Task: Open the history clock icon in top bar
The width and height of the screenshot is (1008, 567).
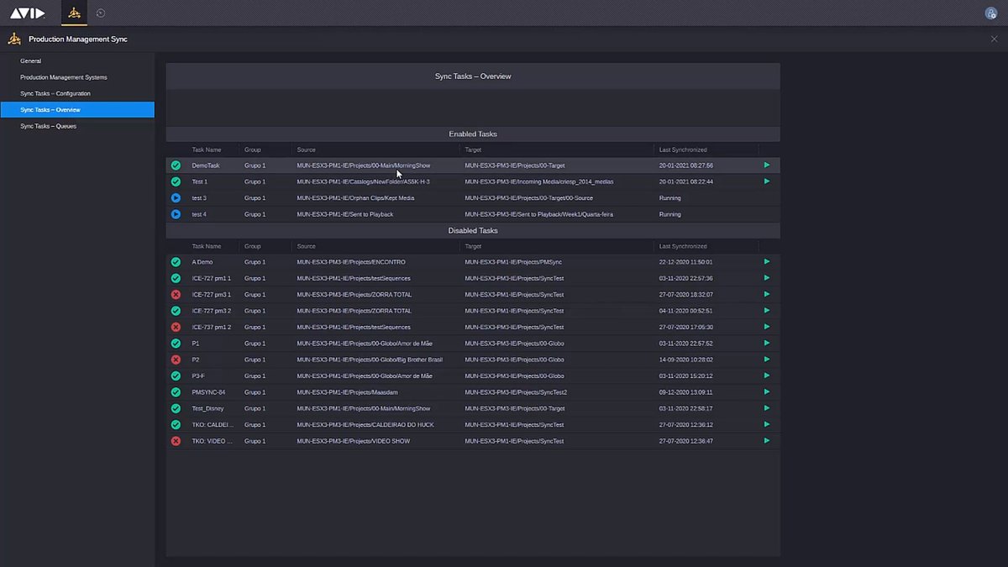Action: [x=101, y=13]
